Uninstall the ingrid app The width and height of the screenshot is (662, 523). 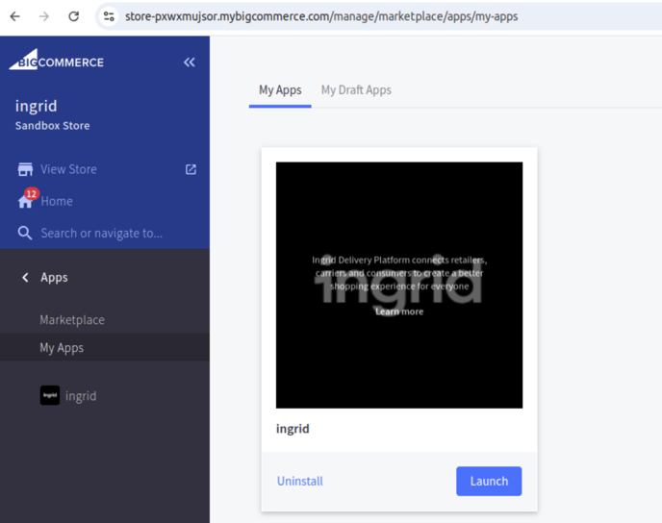click(x=300, y=482)
